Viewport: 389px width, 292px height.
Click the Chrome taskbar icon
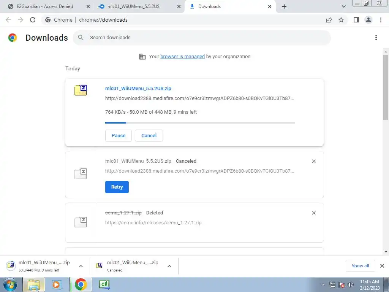coord(81,284)
